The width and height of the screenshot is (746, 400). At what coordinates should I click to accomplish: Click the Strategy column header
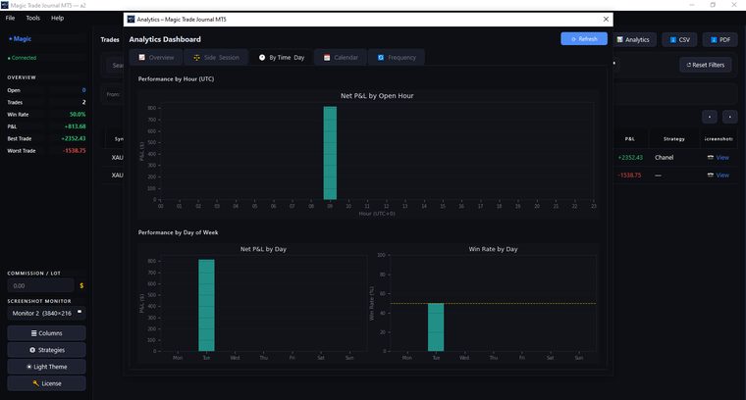click(x=673, y=139)
